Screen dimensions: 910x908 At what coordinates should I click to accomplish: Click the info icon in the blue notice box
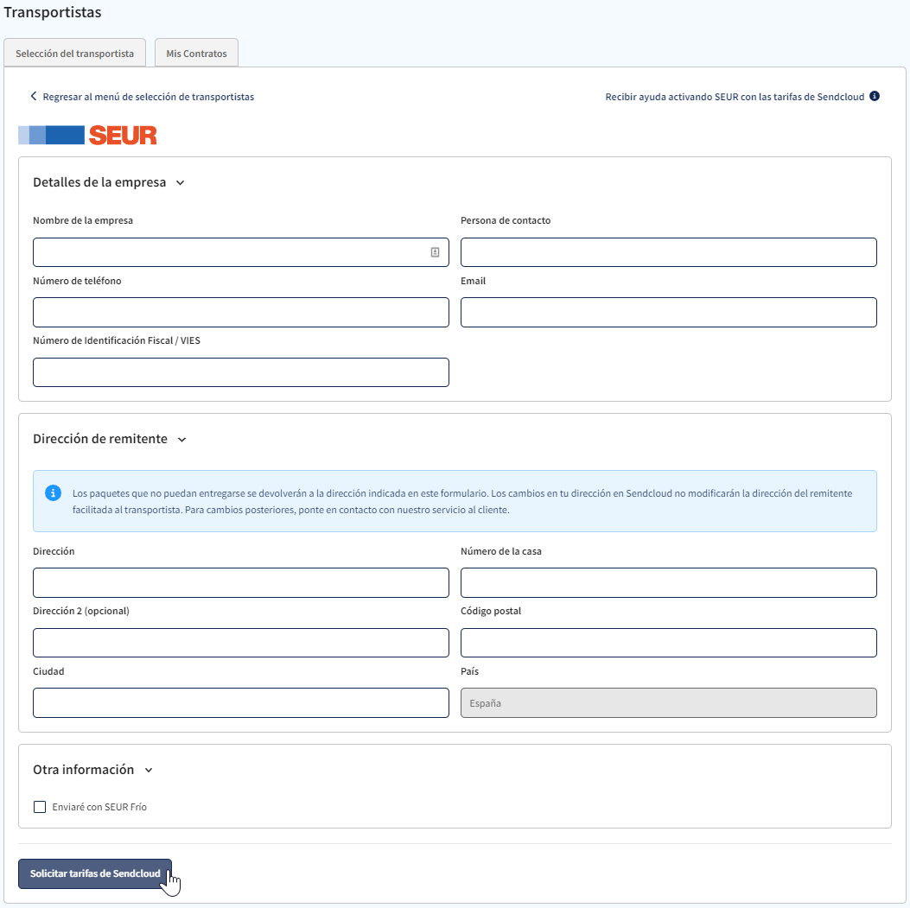pos(53,493)
